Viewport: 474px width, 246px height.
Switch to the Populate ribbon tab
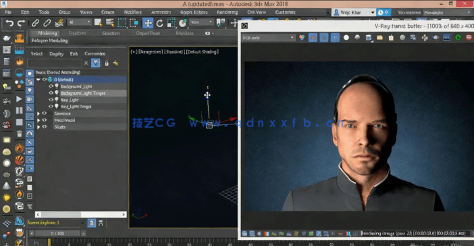[x=184, y=33]
